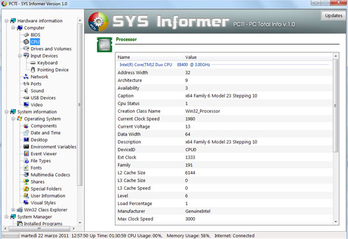Click the User Information icon
This screenshot has width=348, height=239.
click(26, 196)
